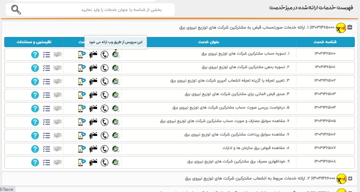Click column header 'نظرسنجی و مستندات'
The width and height of the screenshot is (360, 192).
pos(34,42)
